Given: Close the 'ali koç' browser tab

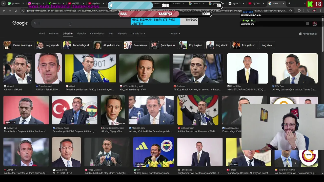Looking at the screenshot, I should [x=283, y=4].
